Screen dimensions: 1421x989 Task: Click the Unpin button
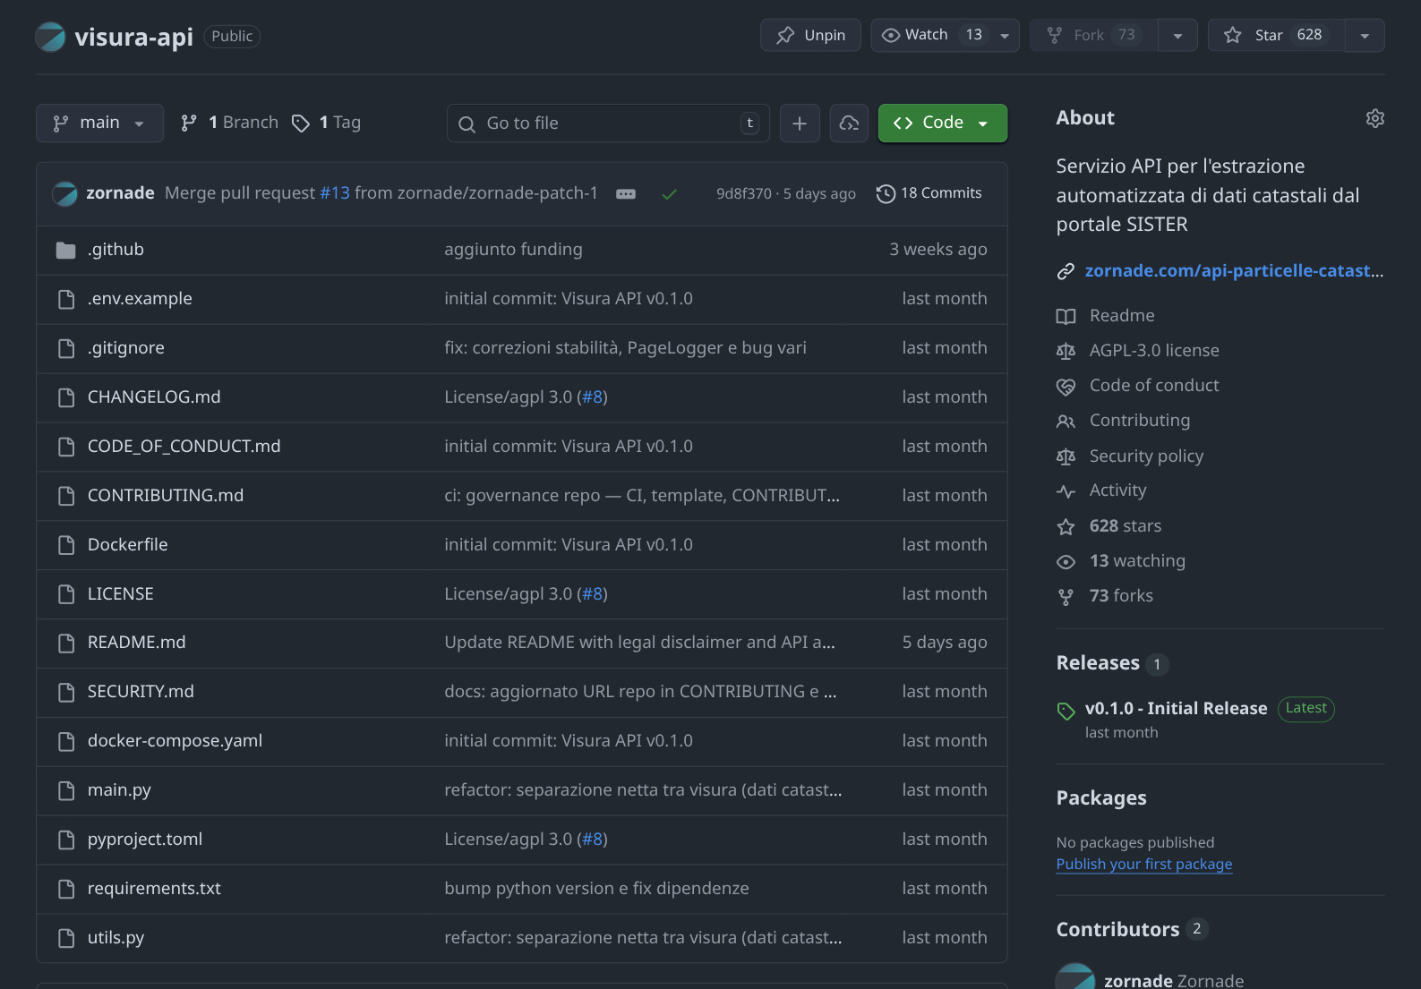[810, 35]
